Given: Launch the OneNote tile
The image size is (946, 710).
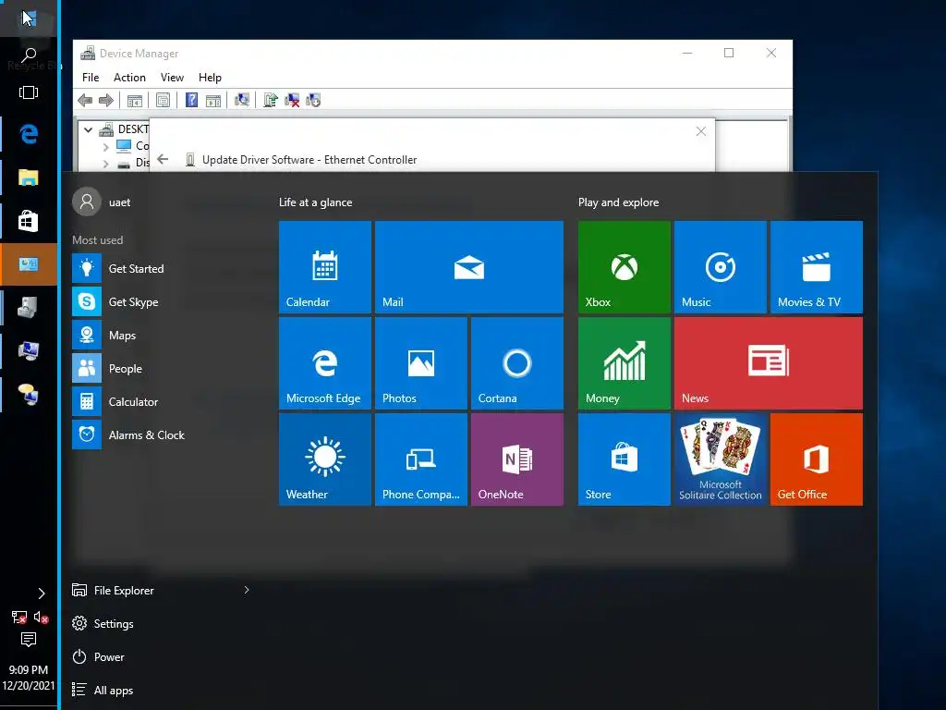Looking at the screenshot, I should coord(517,459).
